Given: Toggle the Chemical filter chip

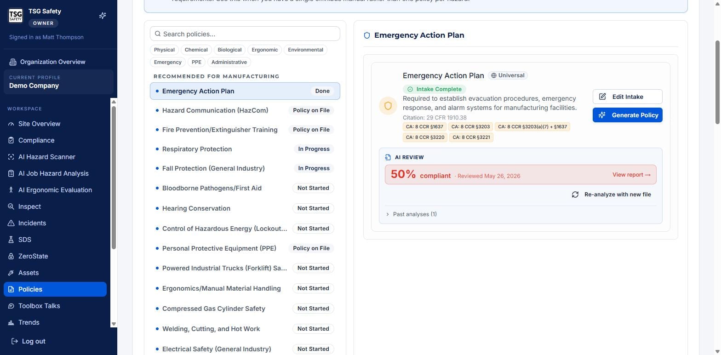Looking at the screenshot, I should tap(196, 50).
